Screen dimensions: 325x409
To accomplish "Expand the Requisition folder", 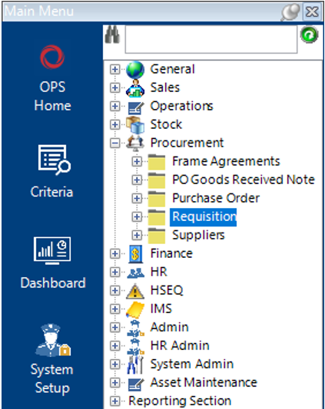I will point(137,216).
